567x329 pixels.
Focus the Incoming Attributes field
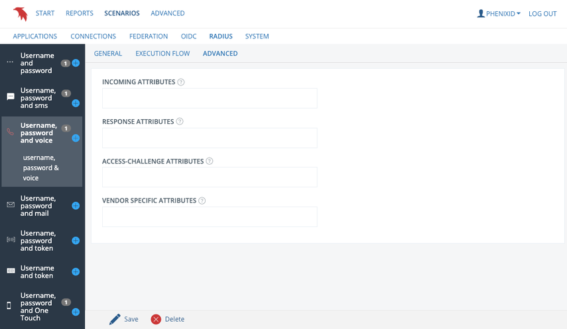coord(210,98)
